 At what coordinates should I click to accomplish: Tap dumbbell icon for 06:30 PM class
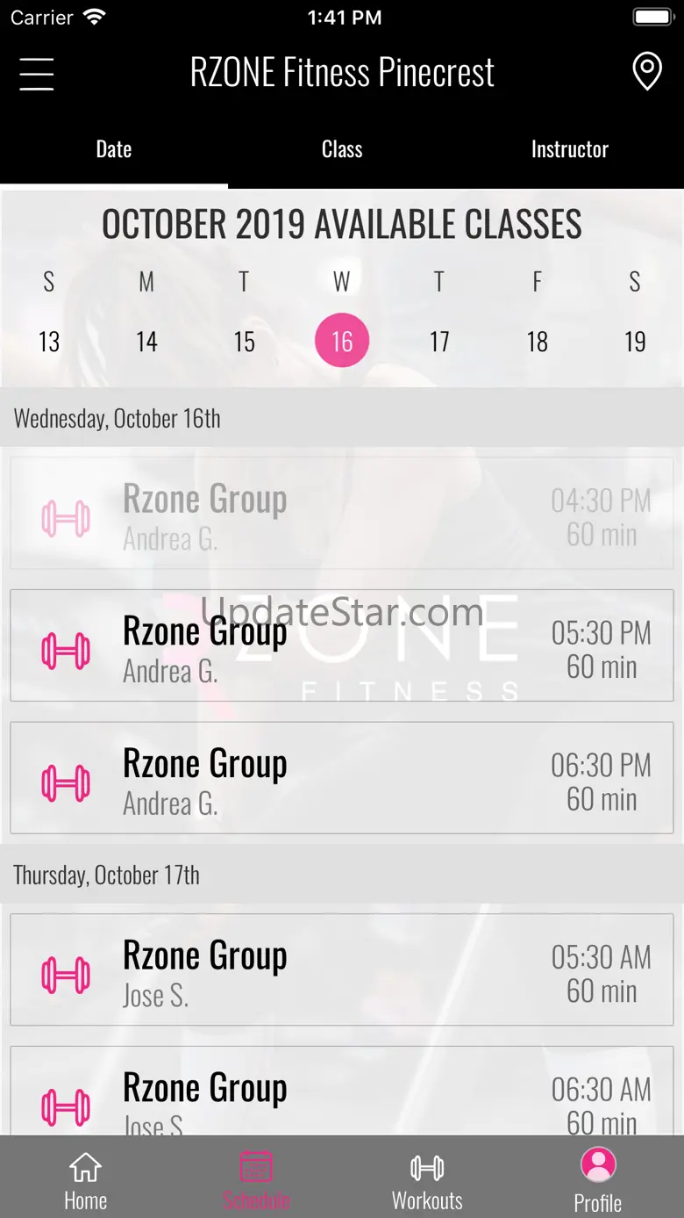click(66, 782)
